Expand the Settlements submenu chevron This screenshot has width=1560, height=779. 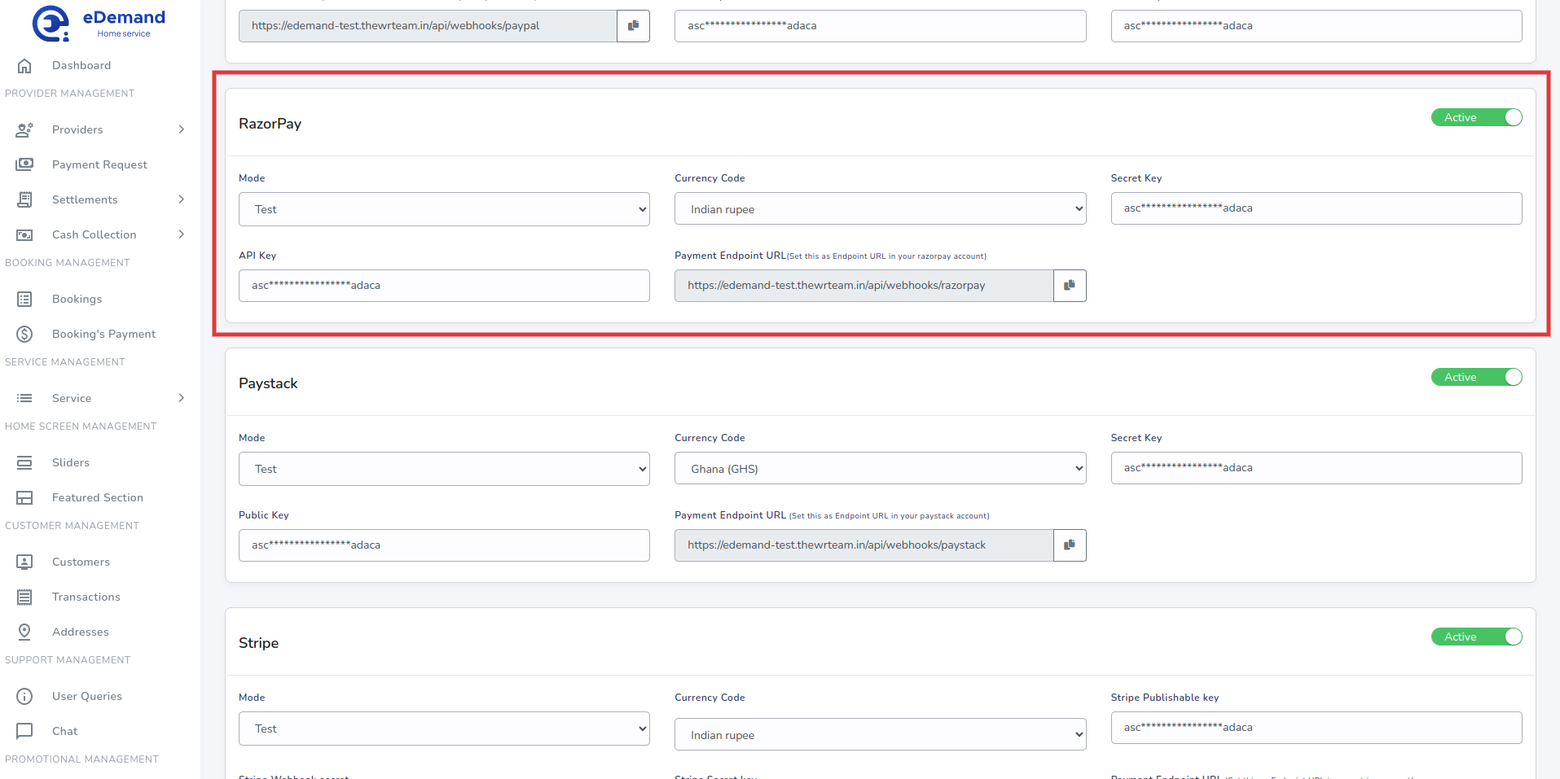click(x=182, y=199)
